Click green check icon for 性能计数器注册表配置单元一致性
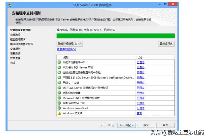 click(59, 72)
